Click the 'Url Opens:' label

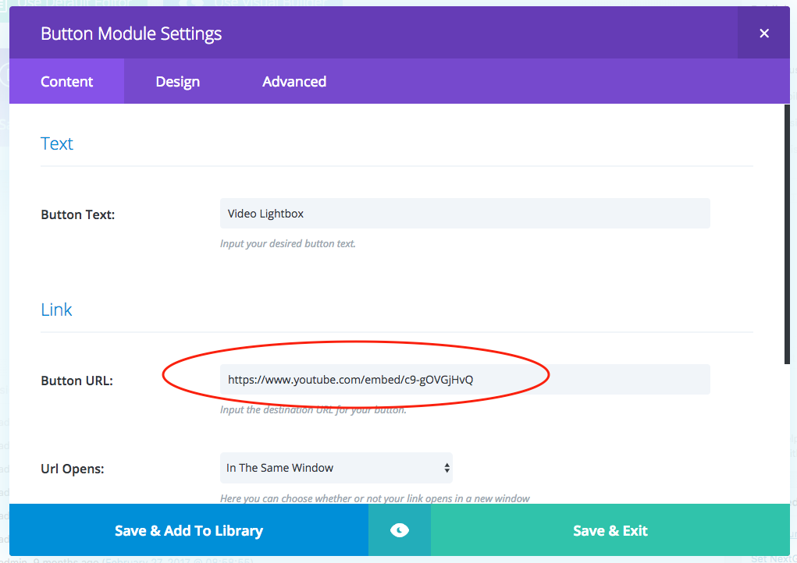coord(73,469)
